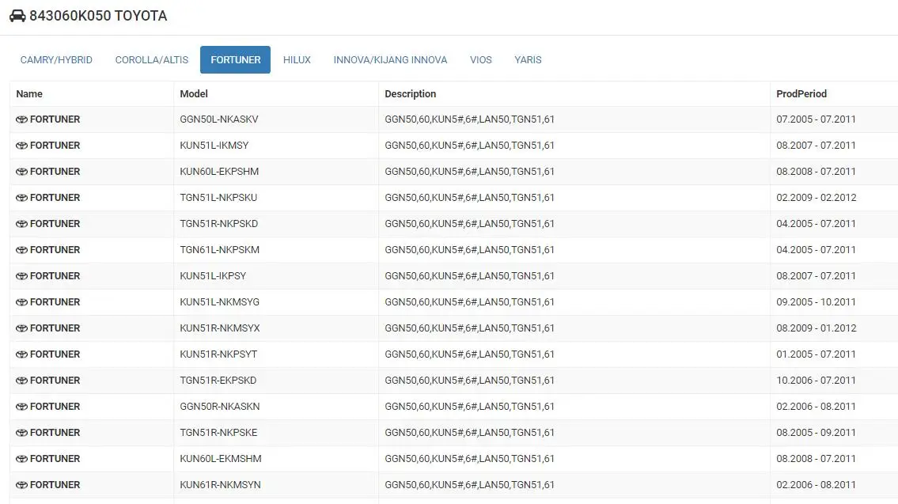Switch to INNOVA/KIJANG INNOVA tab
Viewport: 898px width, 504px height.
click(x=390, y=59)
